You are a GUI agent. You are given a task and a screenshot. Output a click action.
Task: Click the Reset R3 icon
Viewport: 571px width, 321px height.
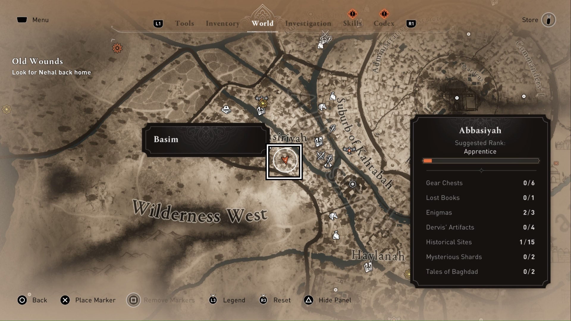pyautogui.click(x=263, y=299)
